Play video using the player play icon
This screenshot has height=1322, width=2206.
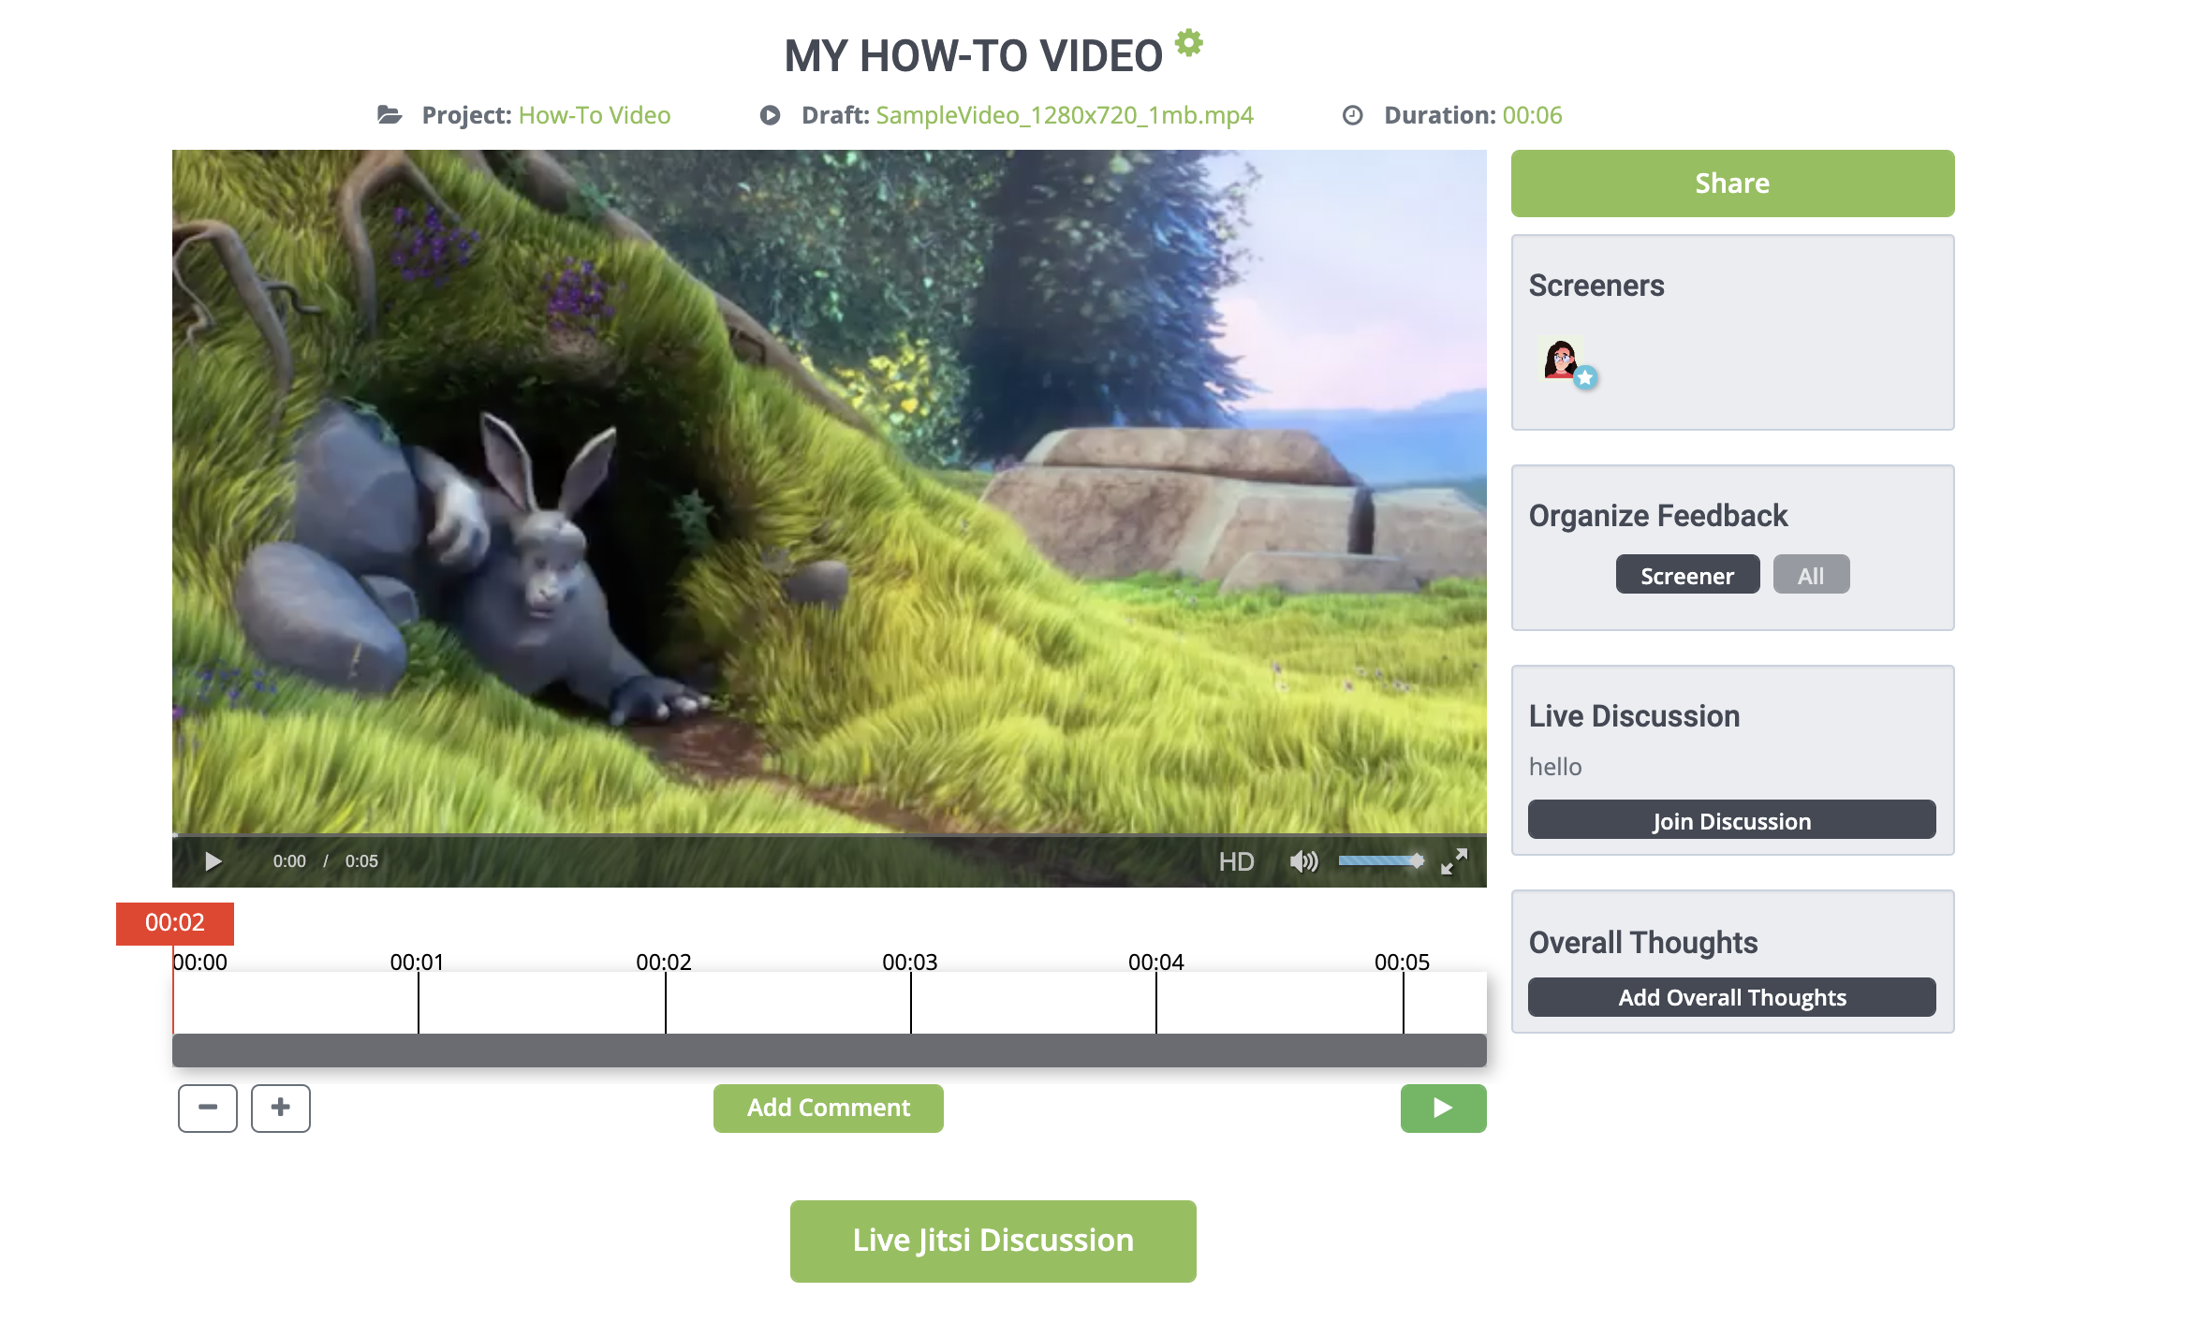point(213,861)
